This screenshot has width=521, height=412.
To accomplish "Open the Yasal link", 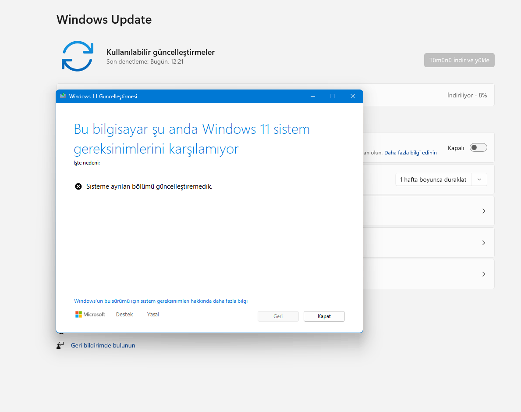I will [x=153, y=314].
